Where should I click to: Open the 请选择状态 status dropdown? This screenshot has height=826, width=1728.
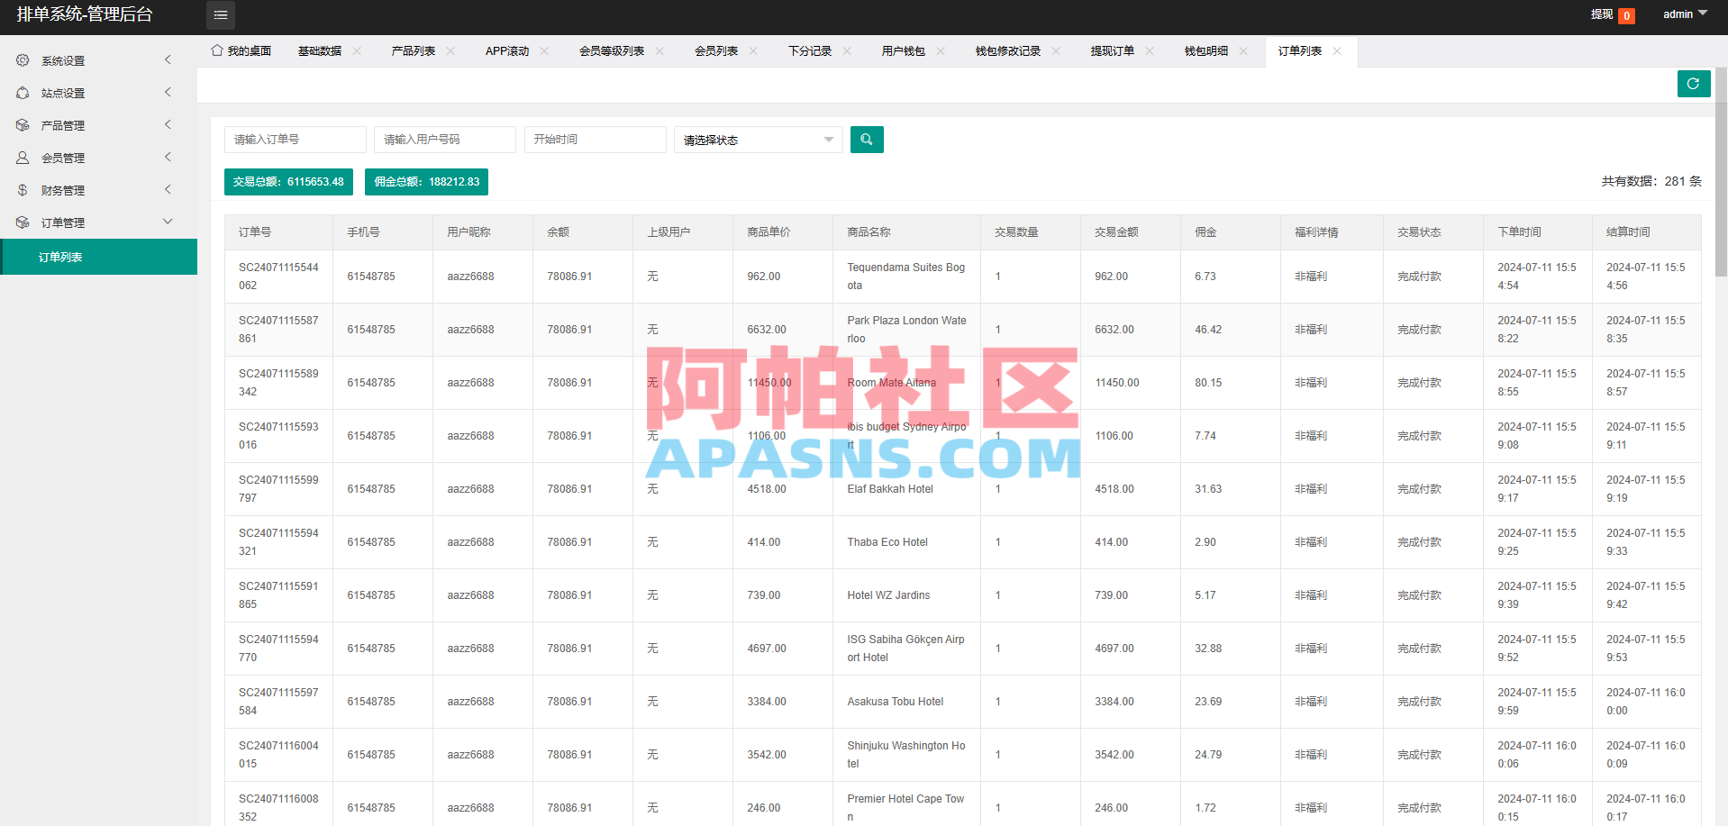[x=757, y=140]
